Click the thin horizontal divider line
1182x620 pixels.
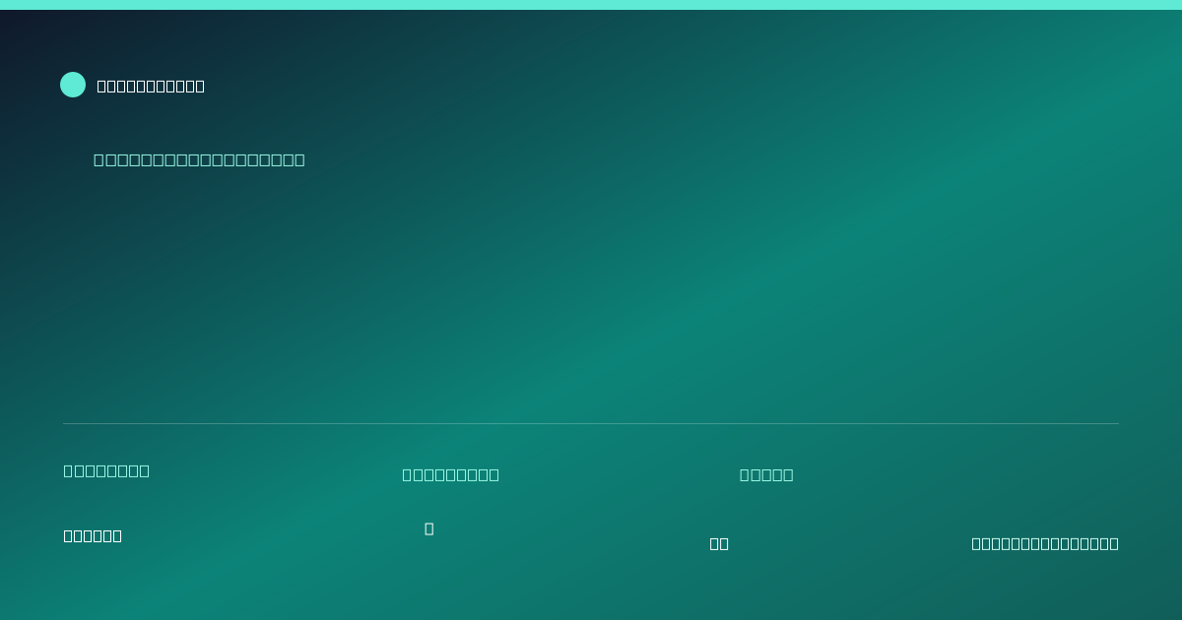(x=591, y=423)
